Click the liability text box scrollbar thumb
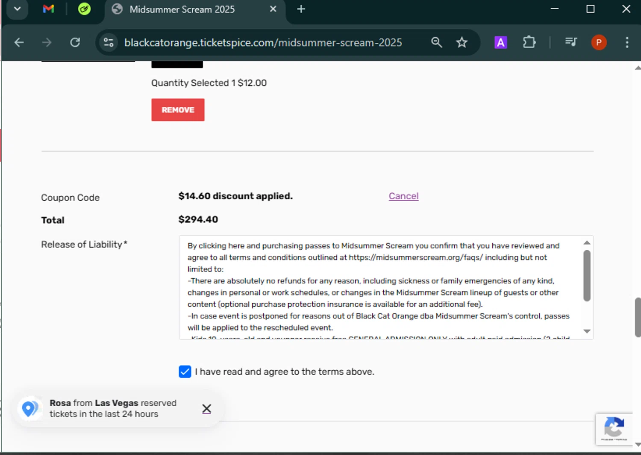The width and height of the screenshot is (641, 455). [587, 276]
